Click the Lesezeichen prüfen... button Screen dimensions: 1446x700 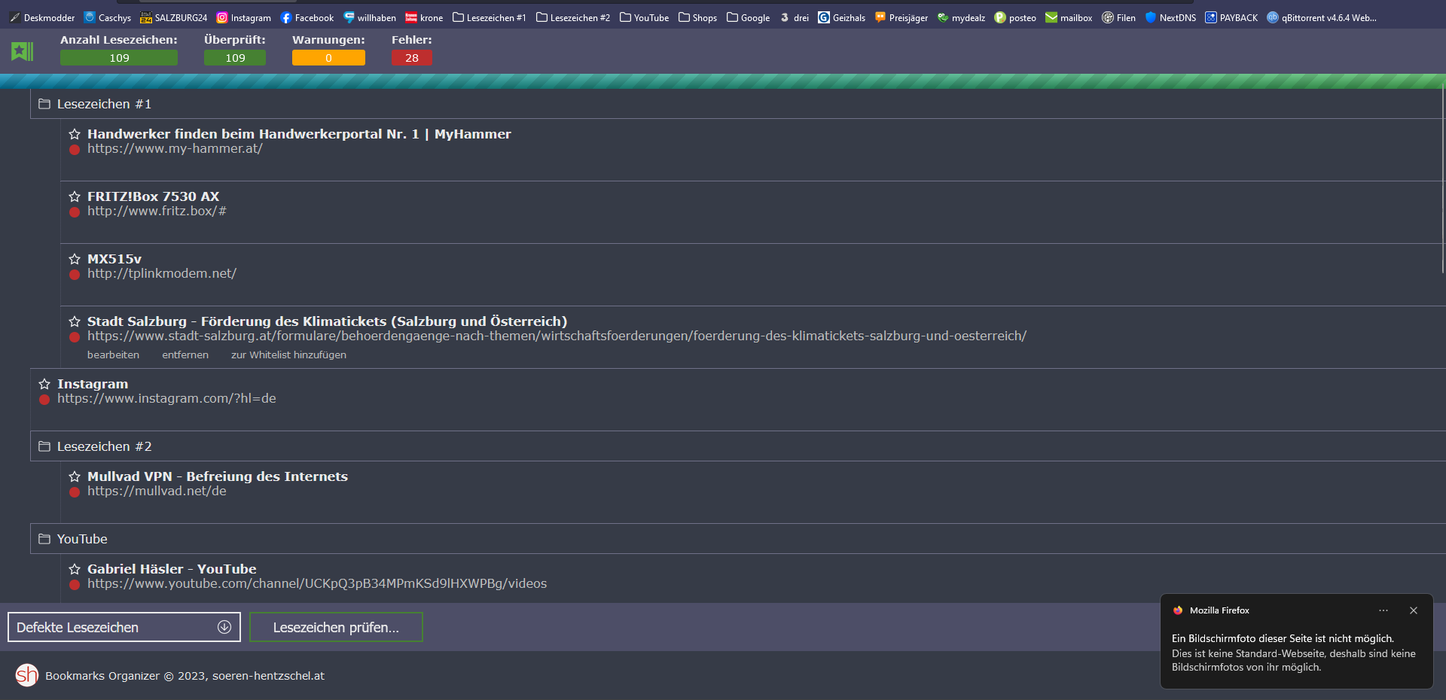336,627
